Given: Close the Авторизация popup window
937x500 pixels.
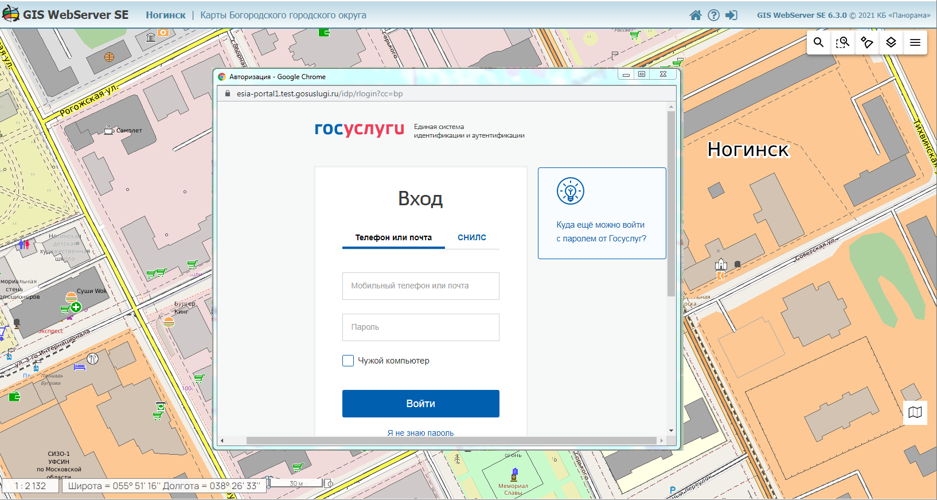Looking at the screenshot, I should coord(663,74).
